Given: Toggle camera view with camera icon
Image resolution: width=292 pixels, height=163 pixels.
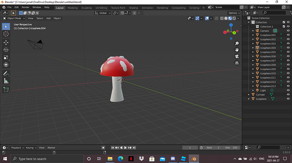Looking at the screenshot, I should 237,56.
